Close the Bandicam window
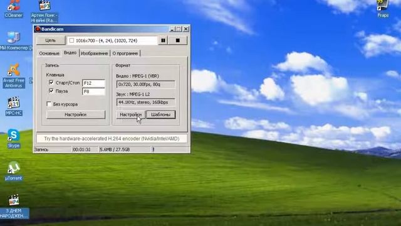Viewport: 401px width, 226px height. pos(186,29)
